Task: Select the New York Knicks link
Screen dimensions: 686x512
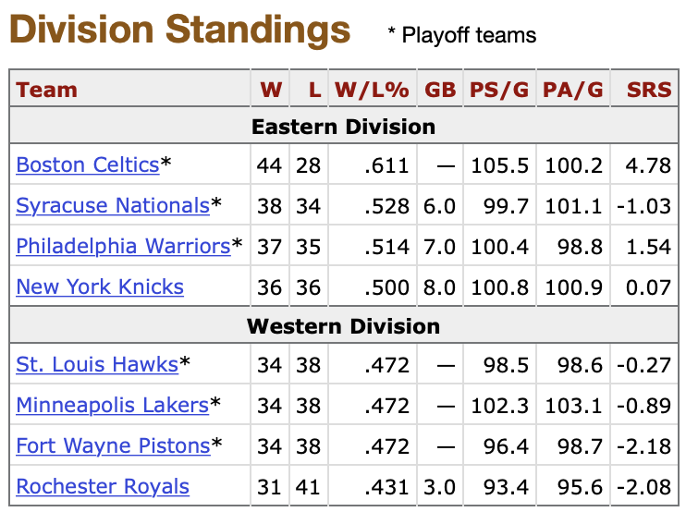Action: (x=100, y=287)
